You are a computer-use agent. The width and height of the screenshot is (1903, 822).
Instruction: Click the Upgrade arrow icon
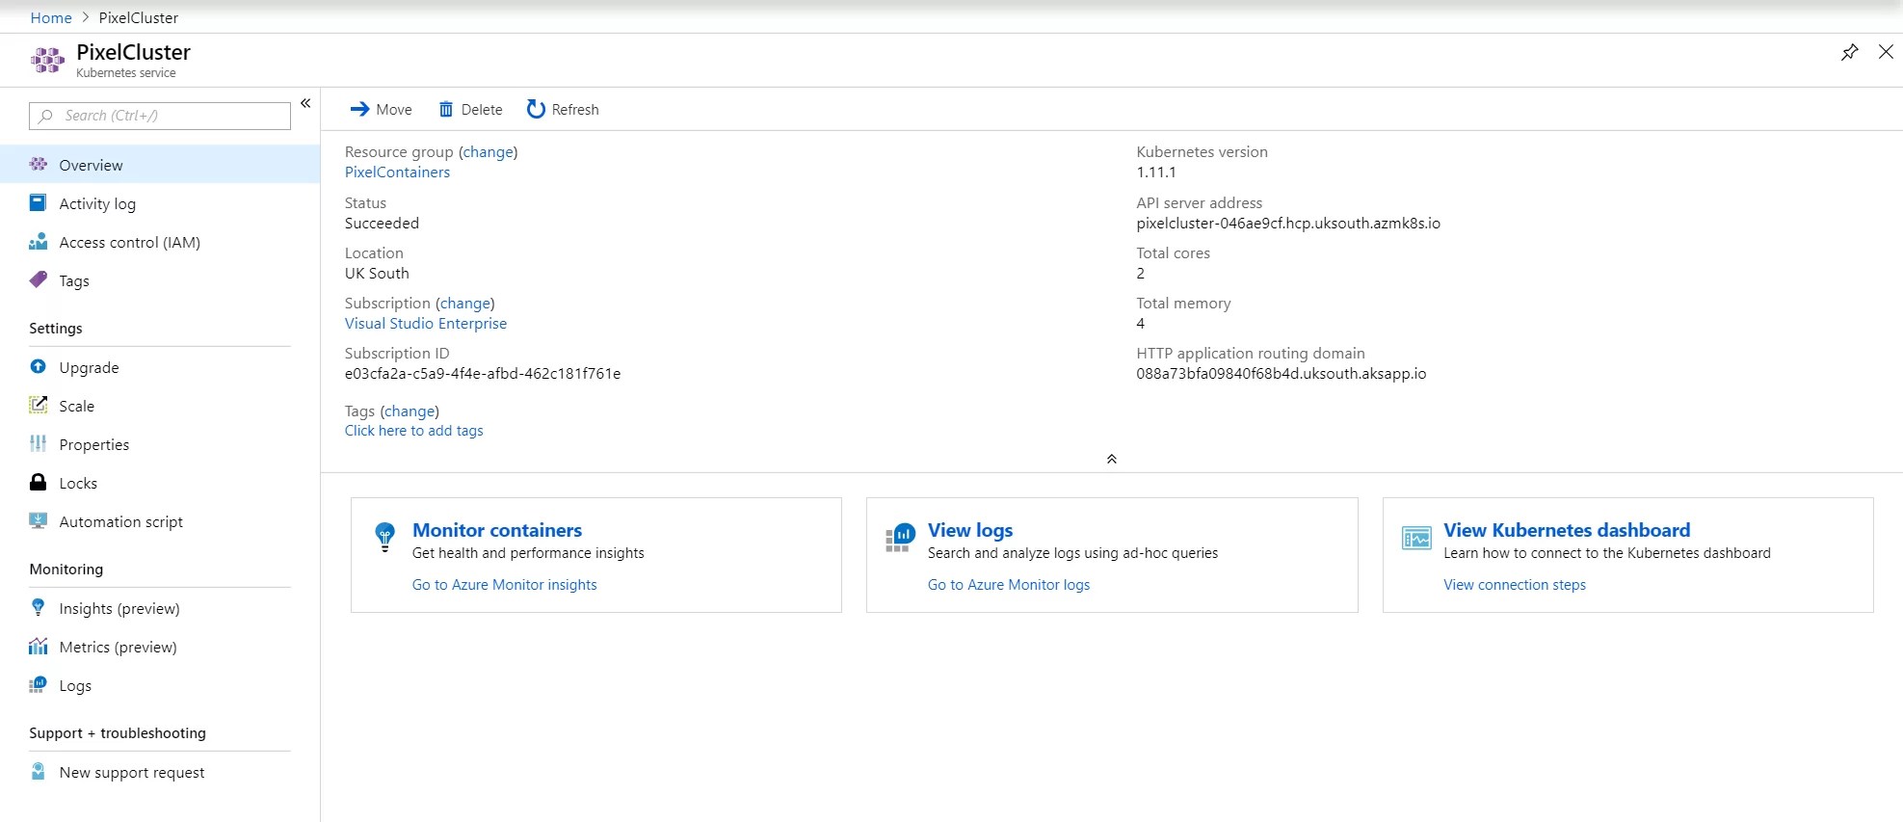click(x=39, y=367)
